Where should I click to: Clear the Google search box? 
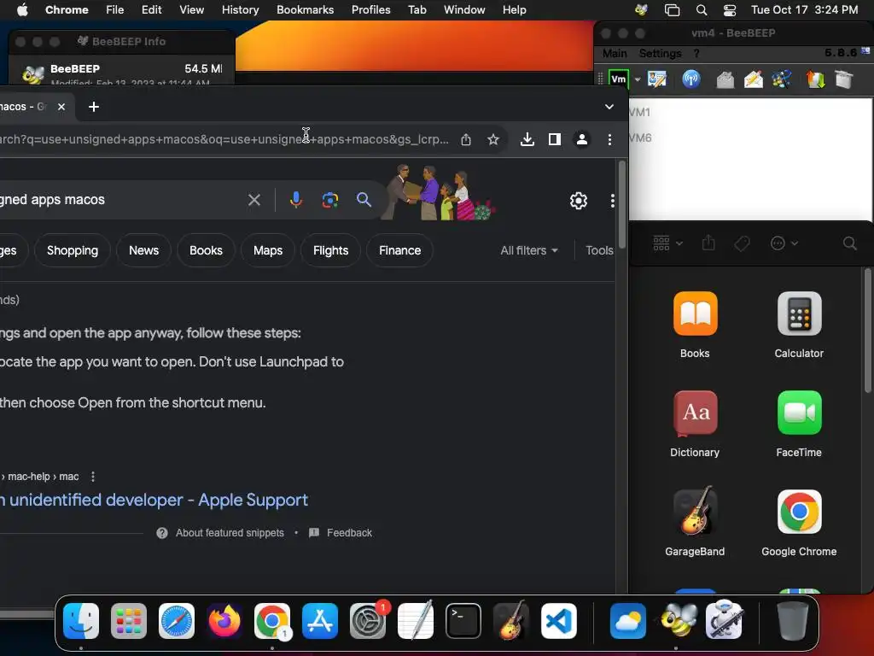[254, 200]
